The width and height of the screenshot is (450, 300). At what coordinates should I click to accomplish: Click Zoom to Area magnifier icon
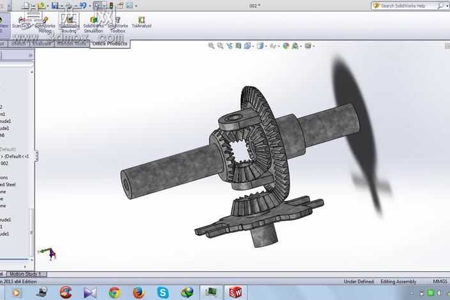(x=220, y=46)
